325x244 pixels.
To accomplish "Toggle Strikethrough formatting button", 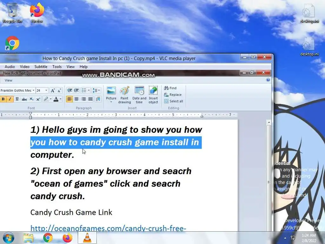I will (24, 99).
